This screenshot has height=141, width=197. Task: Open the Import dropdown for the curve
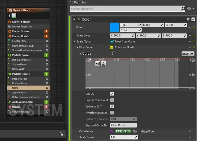click(x=188, y=54)
